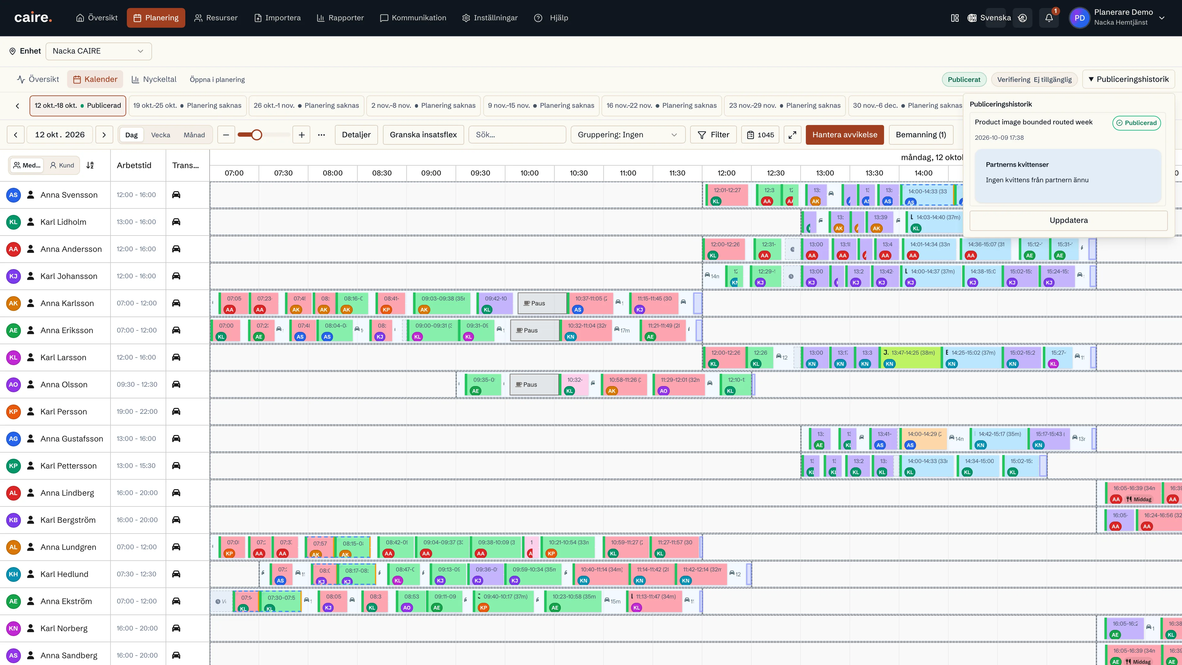Switch to Dag view

pyautogui.click(x=132, y=135)
